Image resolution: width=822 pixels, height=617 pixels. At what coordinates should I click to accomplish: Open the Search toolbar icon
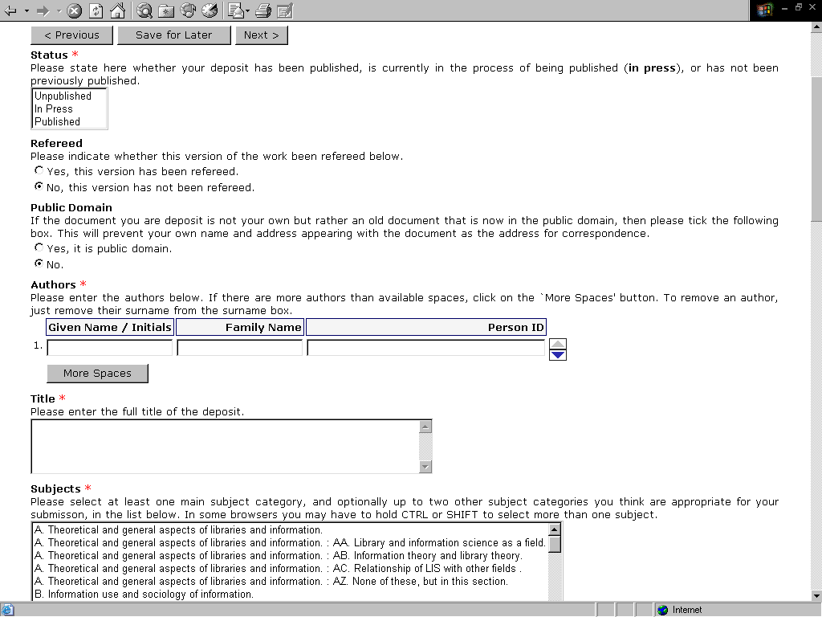tap(144, 10)
